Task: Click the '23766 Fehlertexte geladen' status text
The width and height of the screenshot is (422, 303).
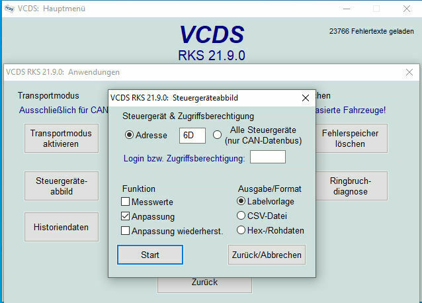Action: 372,31
